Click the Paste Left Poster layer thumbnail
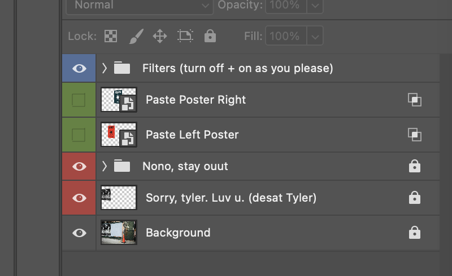452x276 pixels. coord(119,135)
